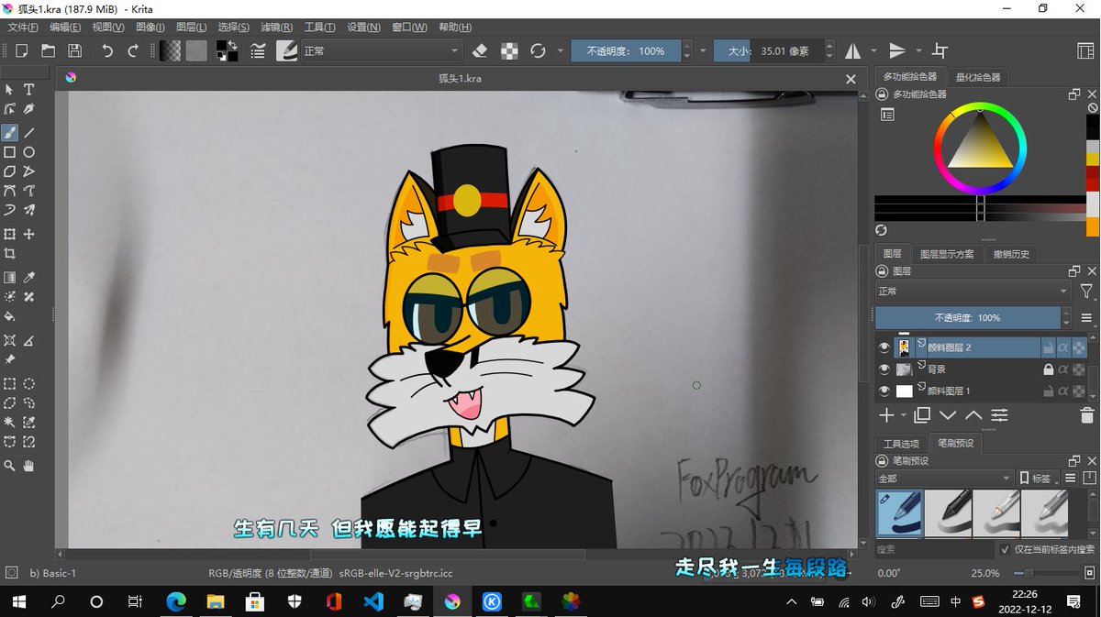The image size is (1101, 617).
Task: Select the Crop tool
Action: click(x=9, y=254)
